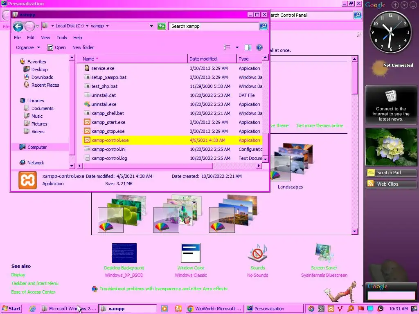This screenshot has height=314, width=419.
Task: Click down arrow of file list scrollbar
Action: [265, 159]
